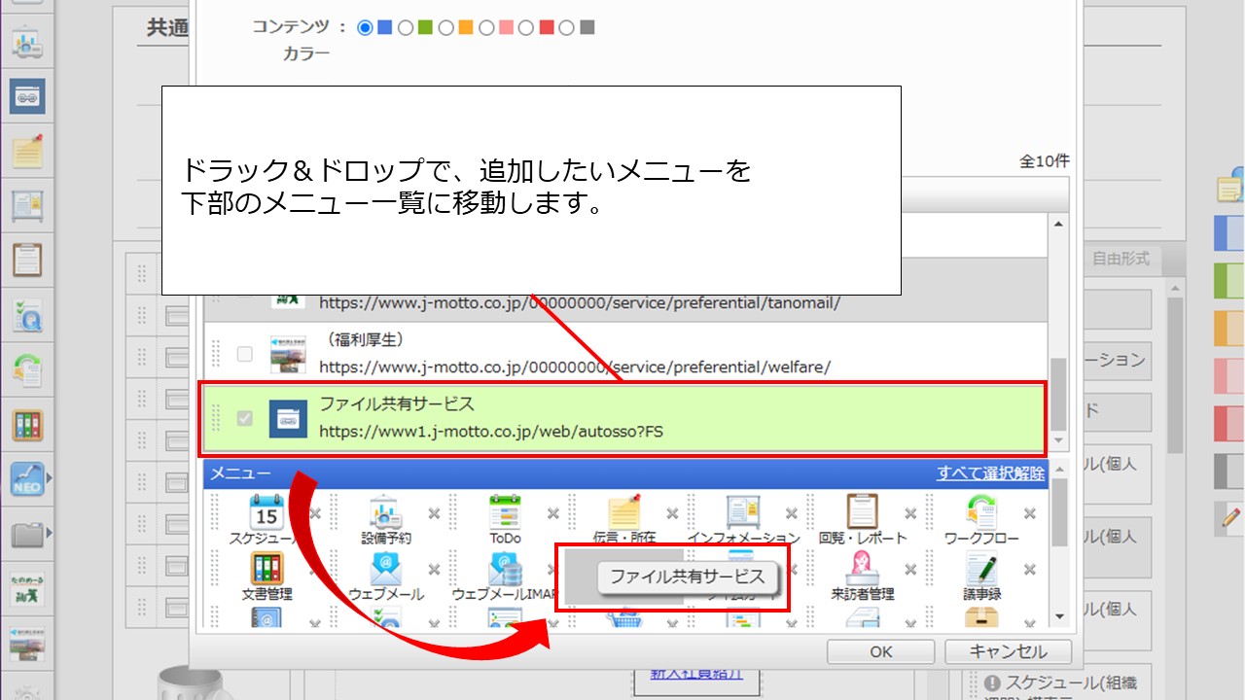Click the 来訪者管理 icon in menu list

click(x=862, y=568)
